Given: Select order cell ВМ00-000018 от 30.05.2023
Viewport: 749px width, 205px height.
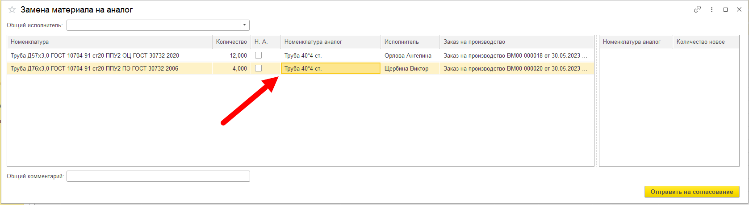Looking at the screenshot, I should [516, 56].
